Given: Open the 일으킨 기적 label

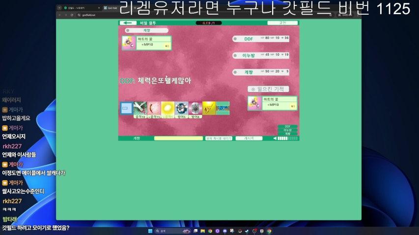Looking at the screenshot, I should click(268, 89).
